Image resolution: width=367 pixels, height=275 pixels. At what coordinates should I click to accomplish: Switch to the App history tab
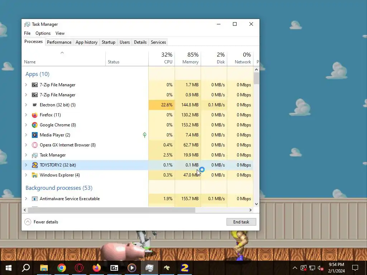[x=86, y=42]
